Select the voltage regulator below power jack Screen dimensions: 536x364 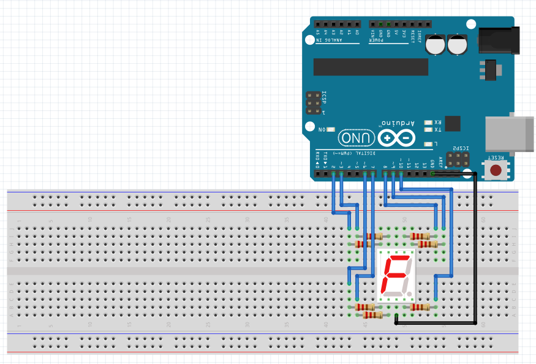point(489,69)
